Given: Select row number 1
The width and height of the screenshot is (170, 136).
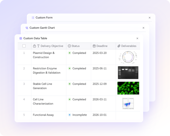Looking at the screenshot, I should (24, 53).
